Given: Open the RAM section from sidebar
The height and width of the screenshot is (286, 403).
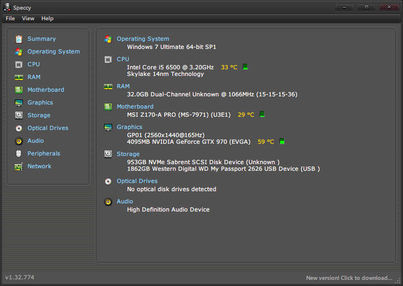Looking at the screenshot, I should pos(34,77).
